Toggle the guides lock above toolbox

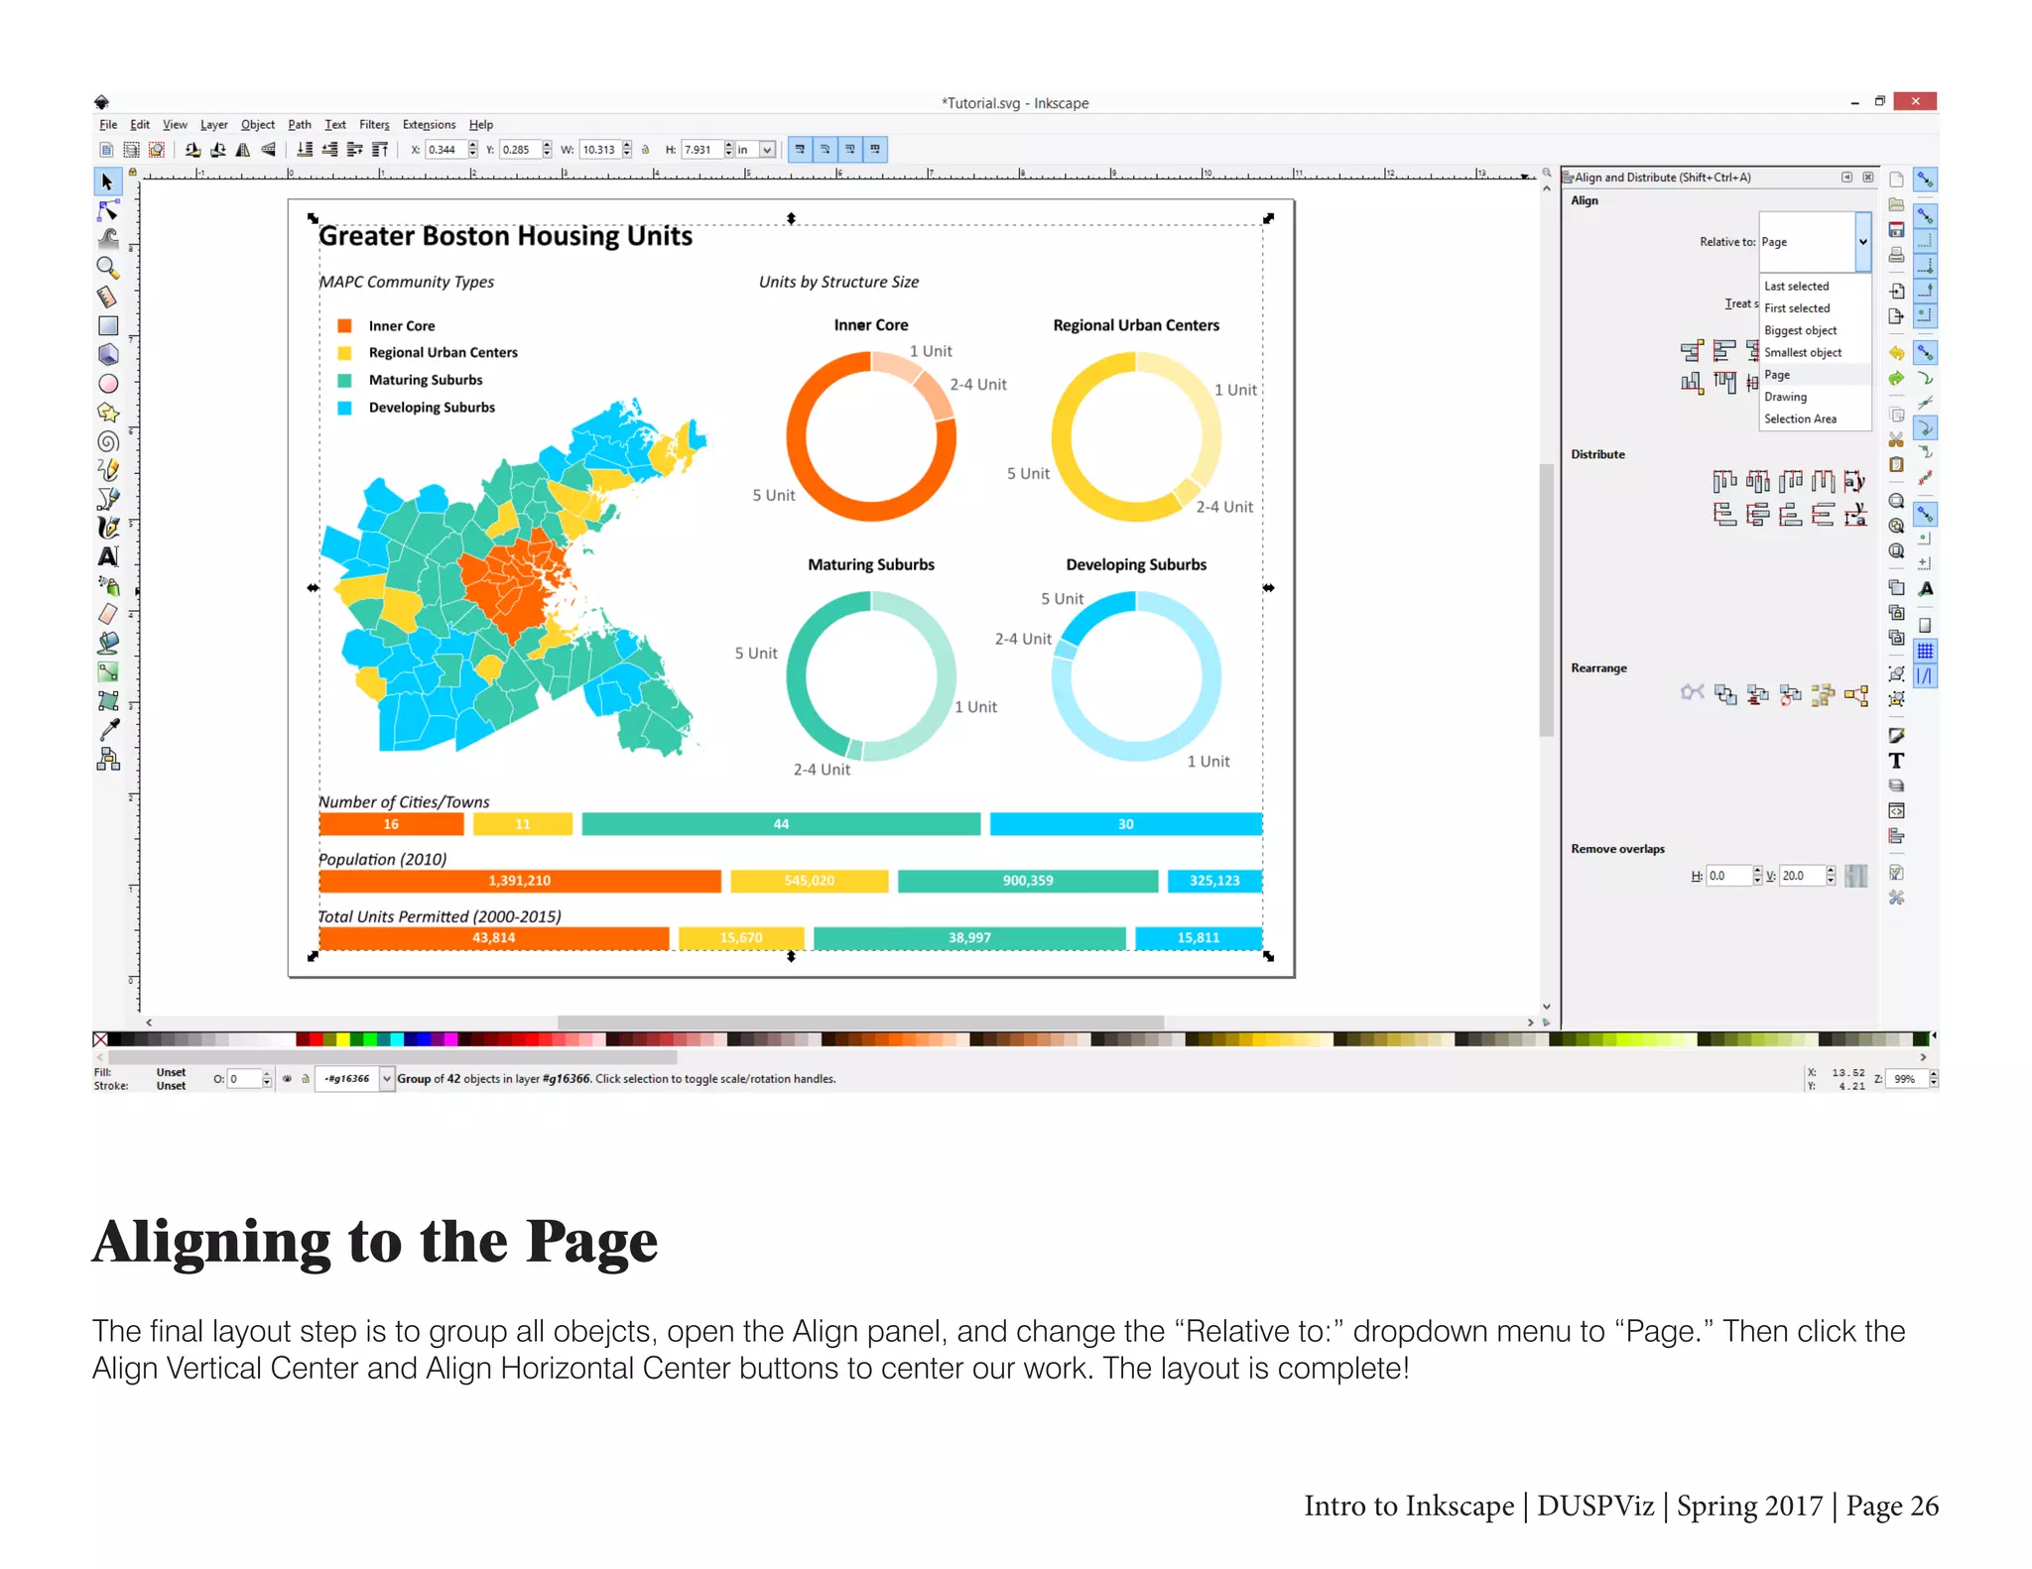coord(132,173)
